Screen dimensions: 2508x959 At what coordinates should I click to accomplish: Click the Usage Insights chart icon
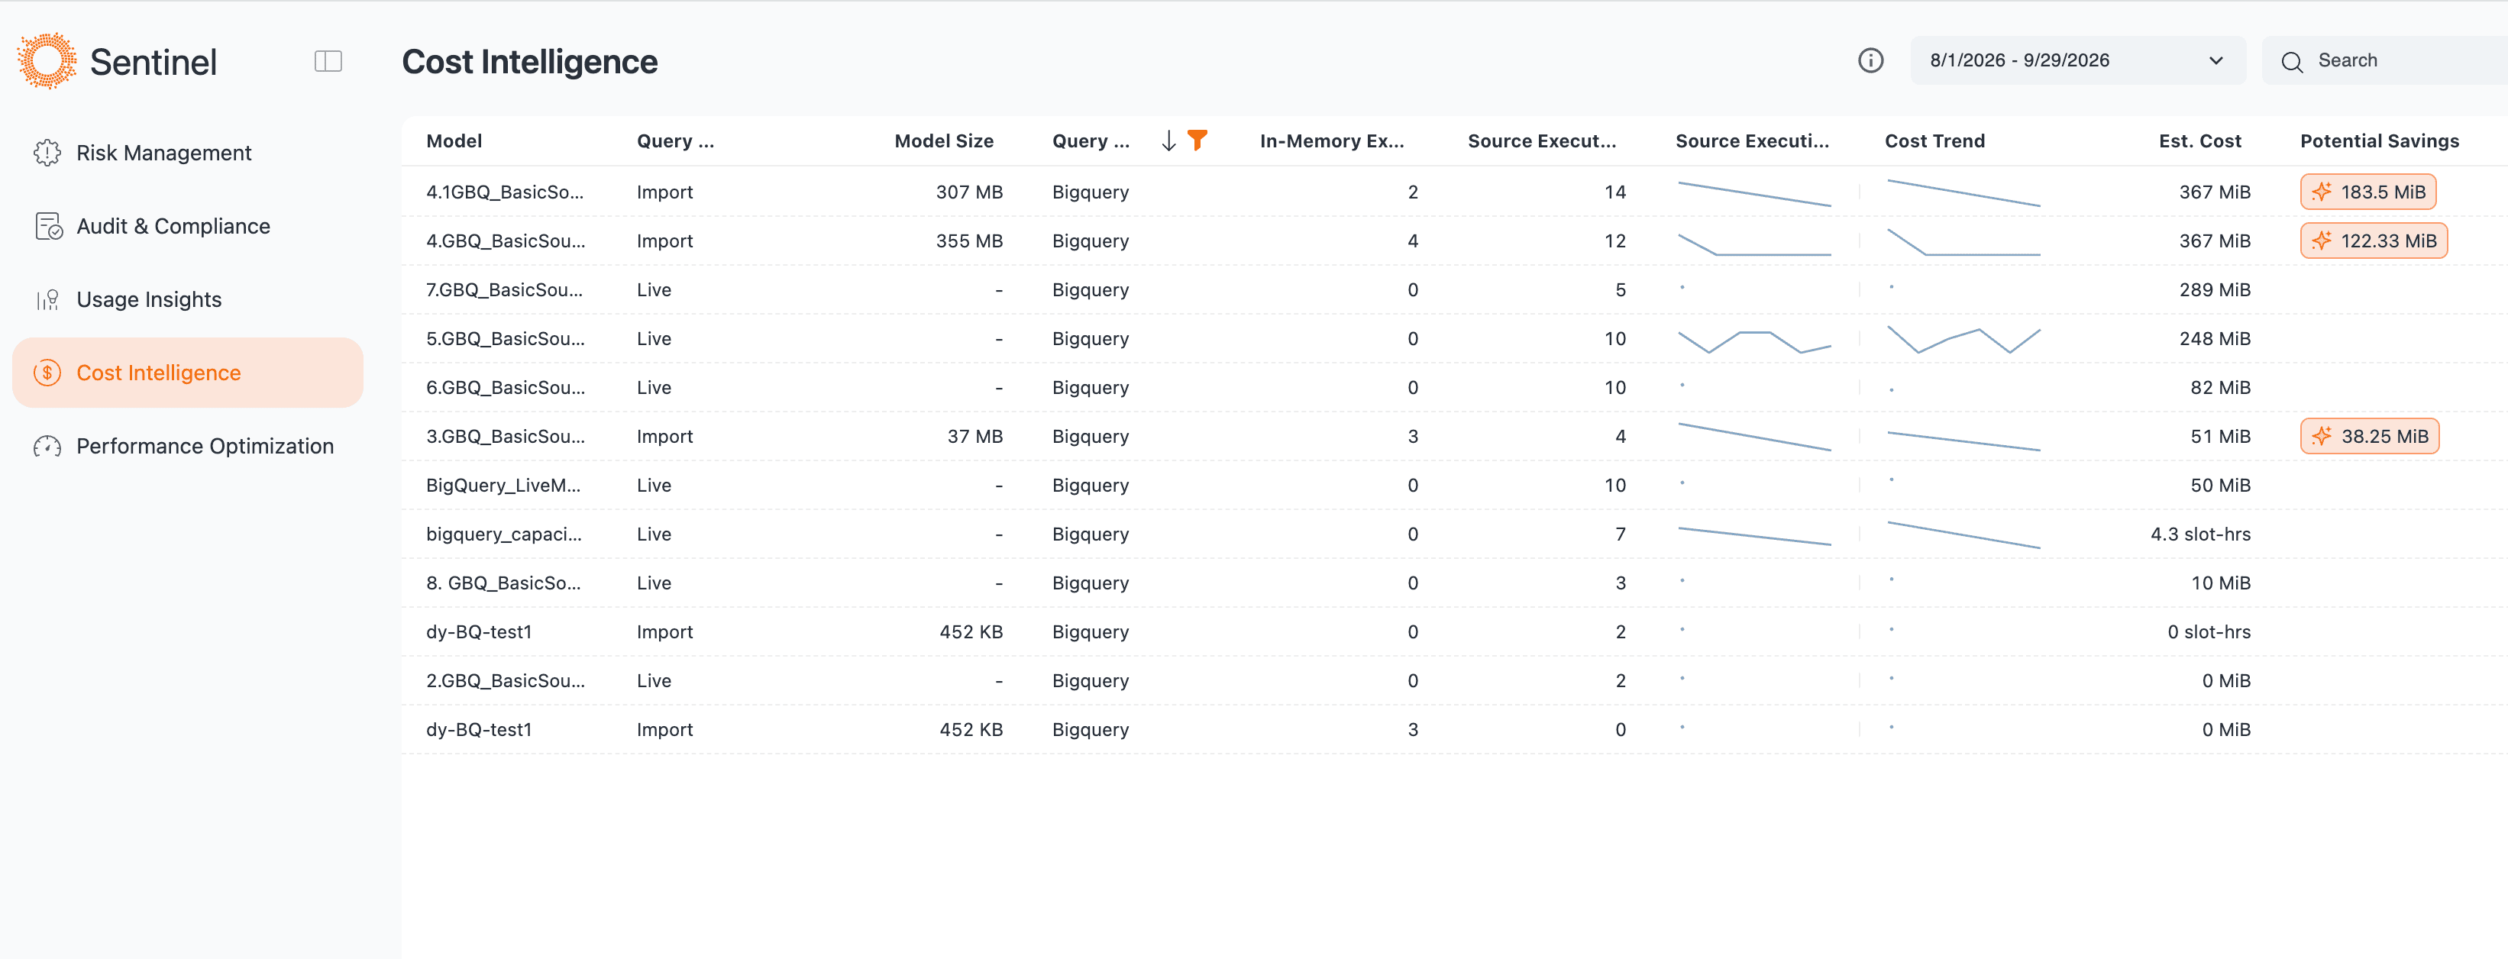[47, 300]
